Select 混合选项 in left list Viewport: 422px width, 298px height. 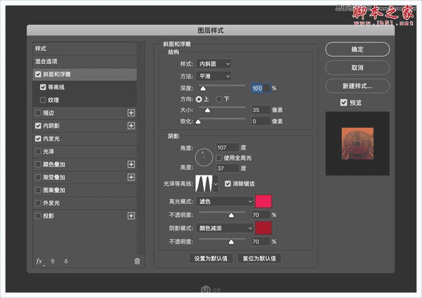click(84, 61)
